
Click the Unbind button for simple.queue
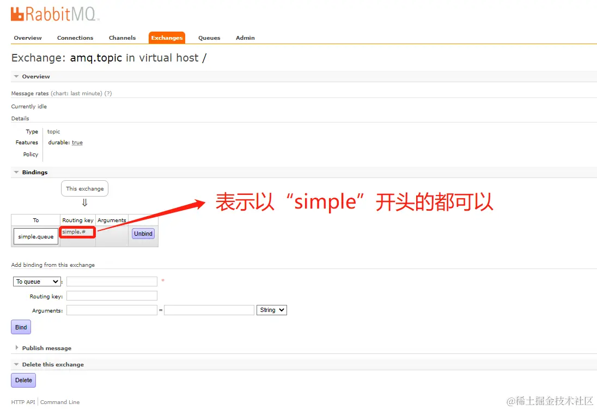click(x=143, y=234)
